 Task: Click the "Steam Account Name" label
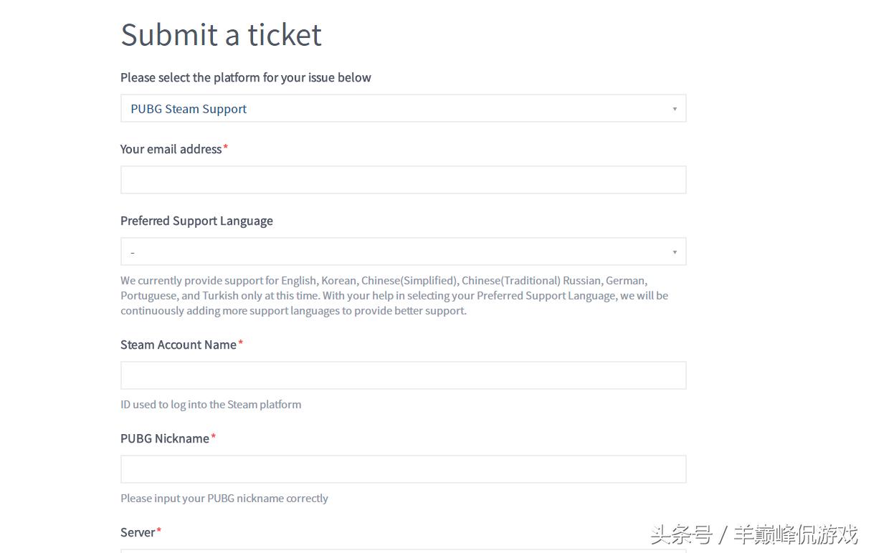pyautogui.click(x=178, y=345)
